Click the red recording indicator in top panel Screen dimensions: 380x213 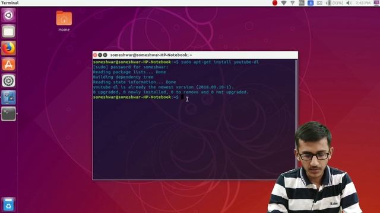click(274, 3)
